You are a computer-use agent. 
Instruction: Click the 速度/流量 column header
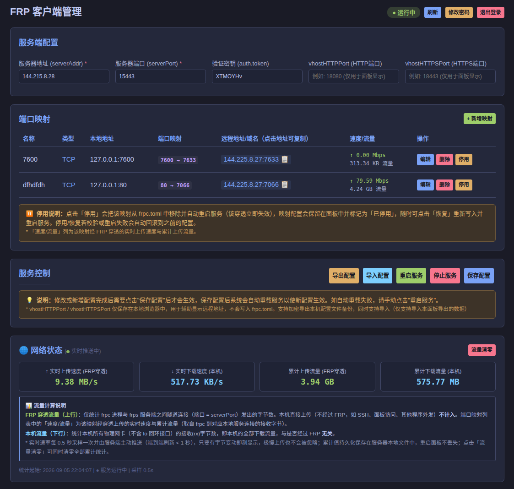pyautogui.click(x=362, y=138)
